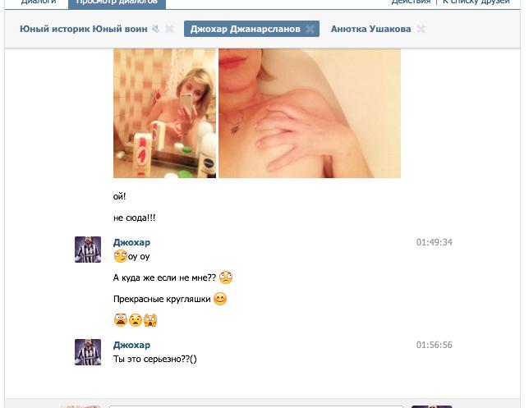Open Джохар name link above 'Ты это серьезно'
The height and width of the screenshot is (408, 529).
pyautogui.click(x=131, y=345)
